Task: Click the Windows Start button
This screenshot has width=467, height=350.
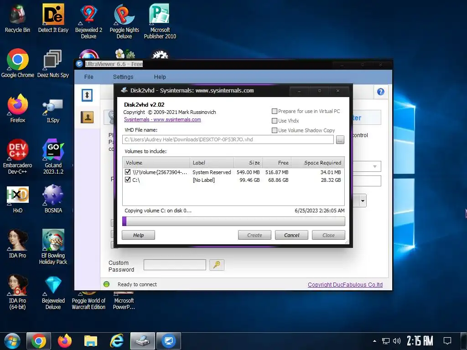Action: pos(12,341)
